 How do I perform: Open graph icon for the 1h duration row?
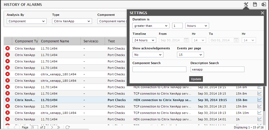[x=260, y=119]
